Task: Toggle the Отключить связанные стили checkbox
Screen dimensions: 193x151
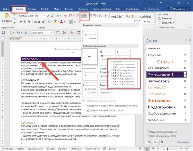Action: 147,136
